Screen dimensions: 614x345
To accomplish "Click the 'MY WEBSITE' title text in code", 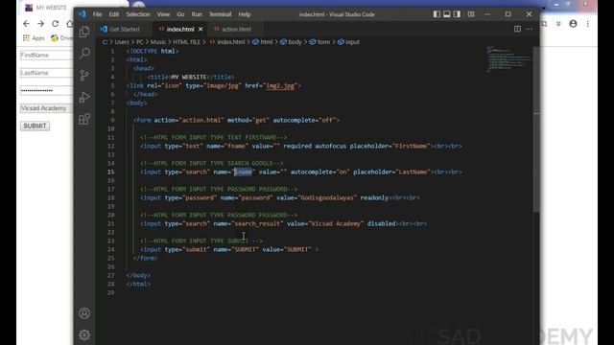I will [189, 77].
